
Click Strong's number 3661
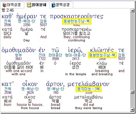pyautogui.click(x=18, y=59)
